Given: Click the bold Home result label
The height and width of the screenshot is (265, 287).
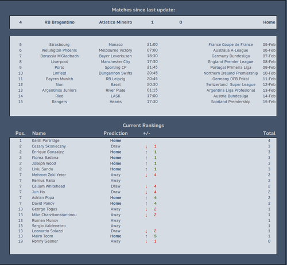Looking at the screenshot, I should point(269,22).
